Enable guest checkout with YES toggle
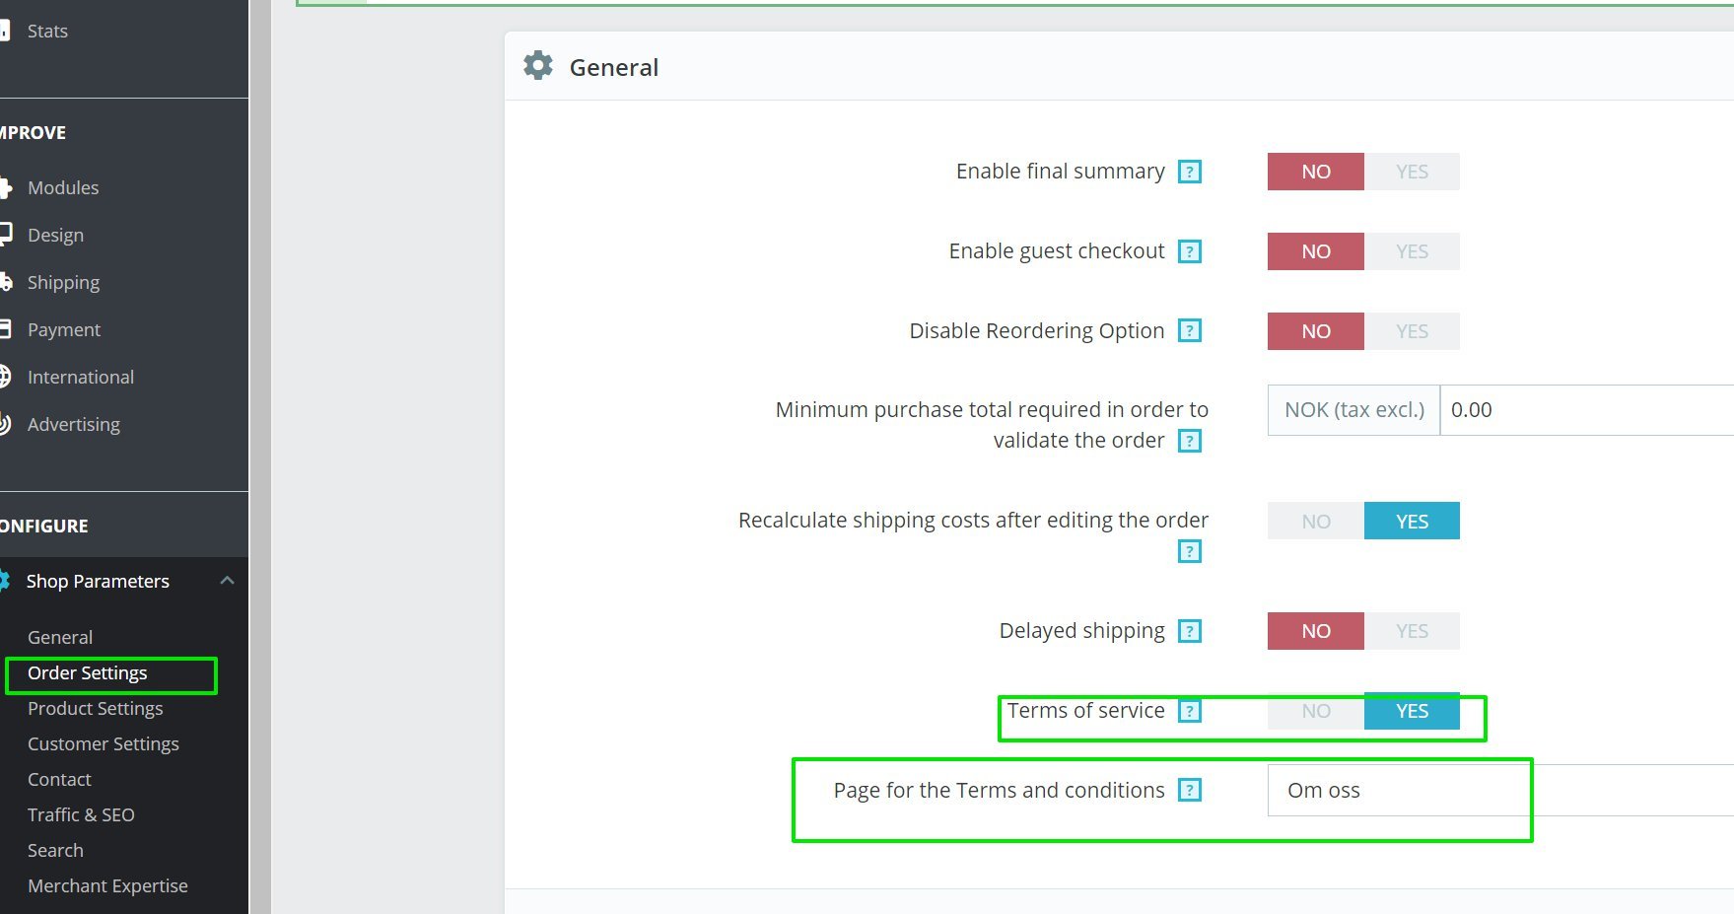This screenshot has height=914, width=1734. [1412, 251]
